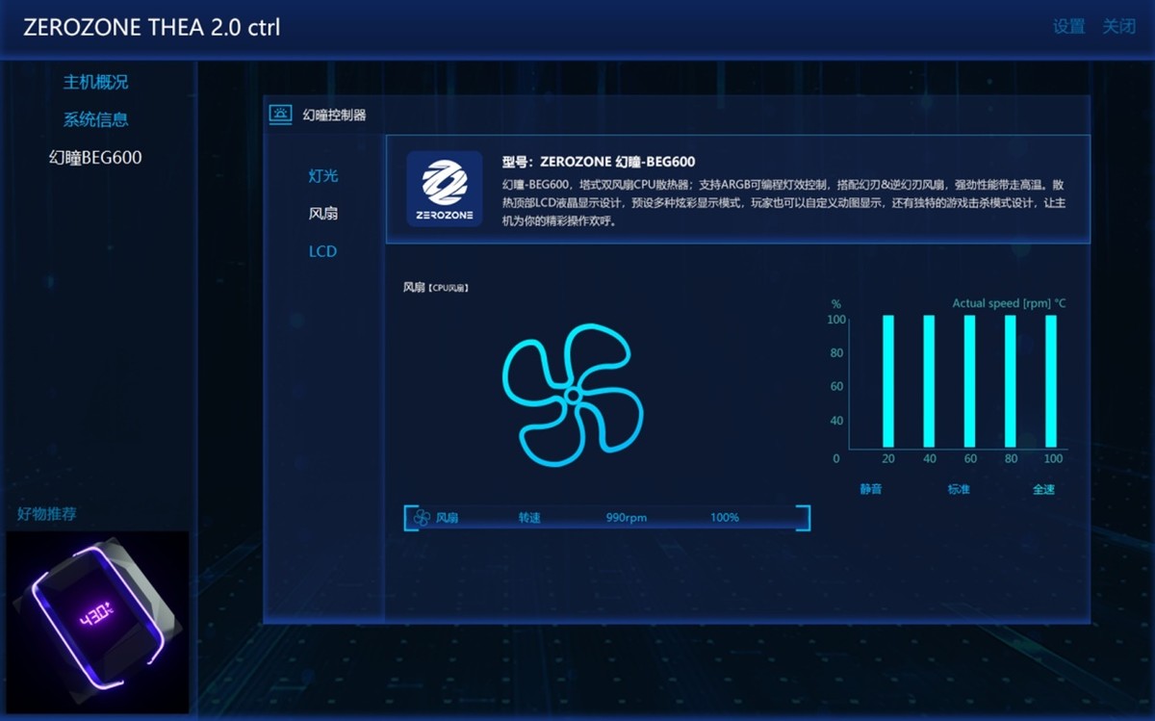
Task: Adjust the fan curve bar at 100
Action: tap(1051, 382)
